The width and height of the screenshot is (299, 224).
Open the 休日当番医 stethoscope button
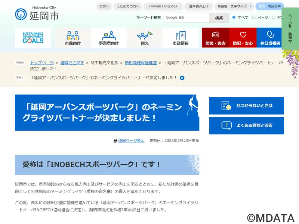(270, 38)
